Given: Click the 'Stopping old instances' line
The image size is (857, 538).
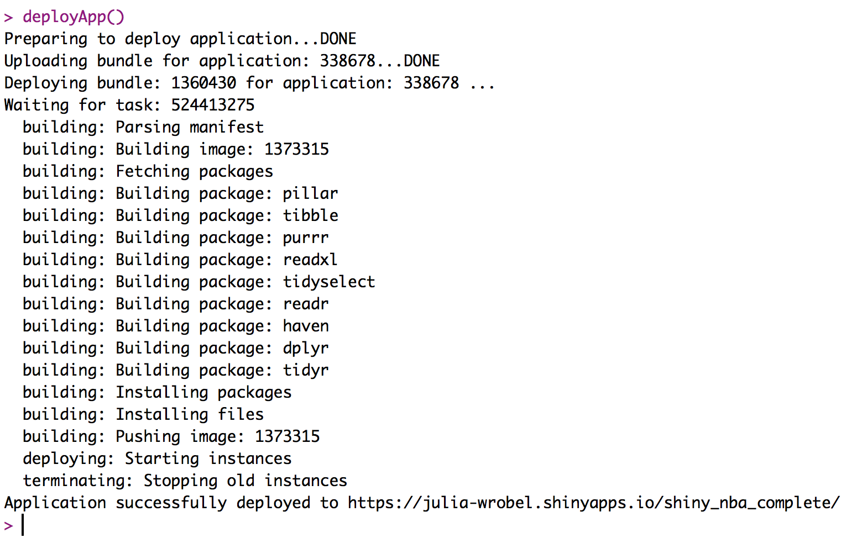Looking at the screenshot, I should point(185,481).
